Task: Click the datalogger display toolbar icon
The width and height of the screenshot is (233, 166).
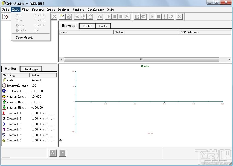Action: click(x=137, y=16)
